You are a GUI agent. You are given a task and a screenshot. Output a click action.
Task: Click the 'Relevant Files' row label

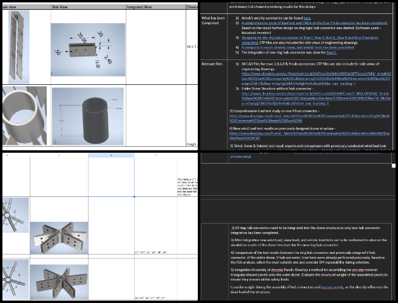pyautogui.click(x=212, y=64)
